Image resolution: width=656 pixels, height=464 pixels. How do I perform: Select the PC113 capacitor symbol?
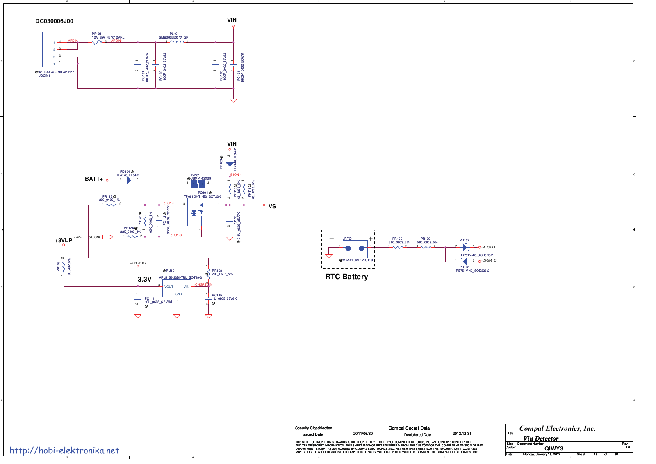(x=230, y=221)
